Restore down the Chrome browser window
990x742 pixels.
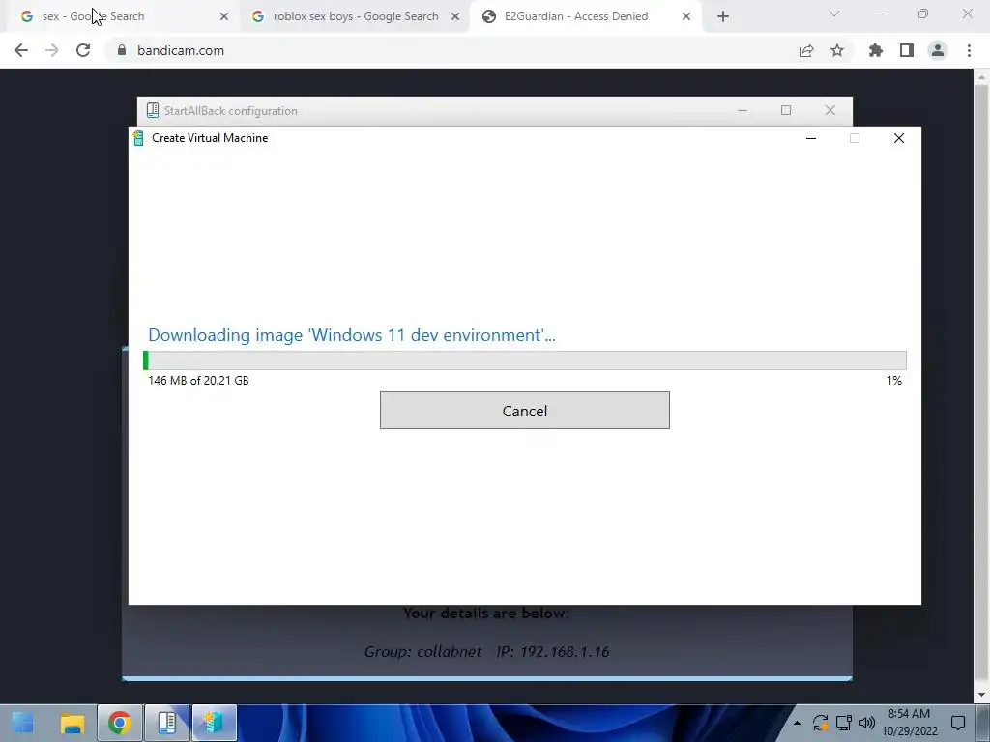point(923,14)
